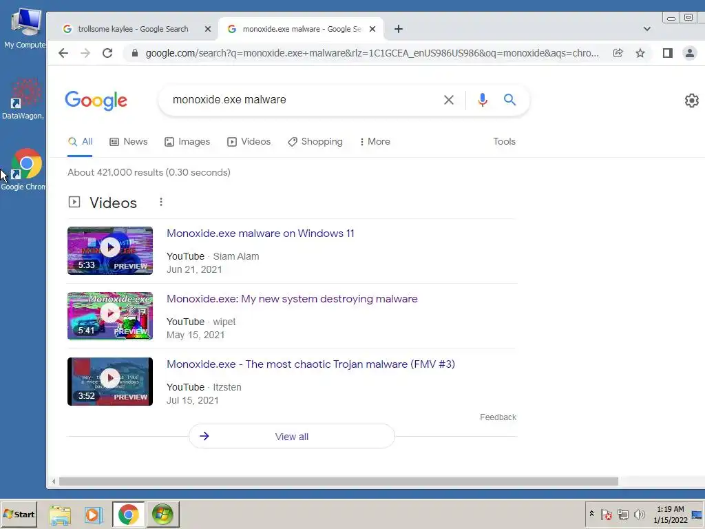This screenshot has height=529, width=705.
Task: Close the monoxide.exe malware tab
Action: [372, 29]
